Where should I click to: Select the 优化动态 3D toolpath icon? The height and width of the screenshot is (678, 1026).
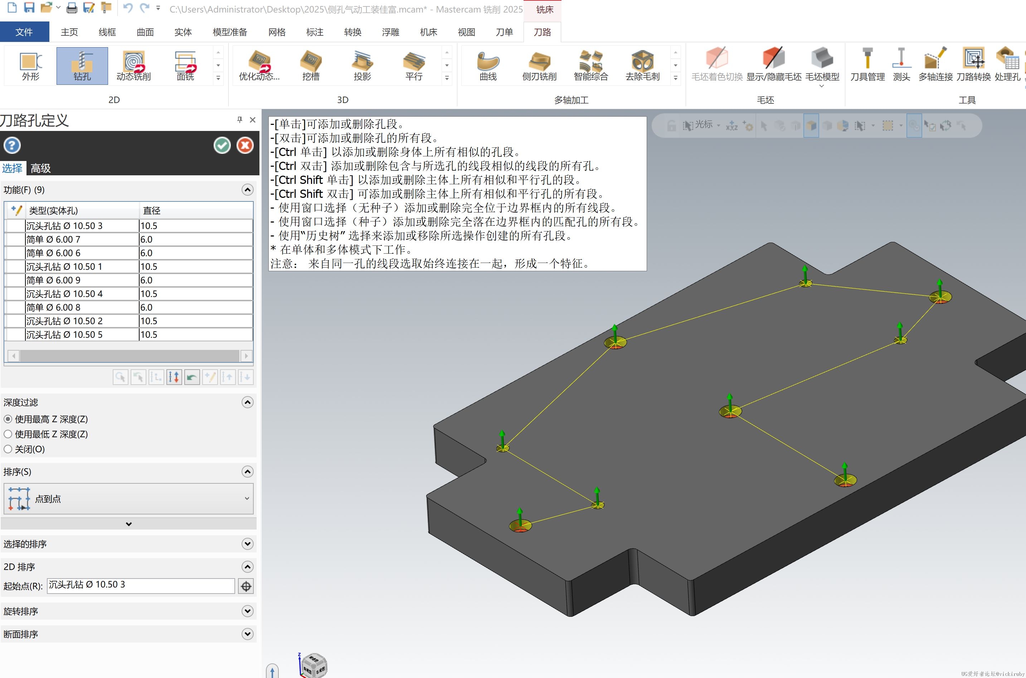tap(259, 66)
